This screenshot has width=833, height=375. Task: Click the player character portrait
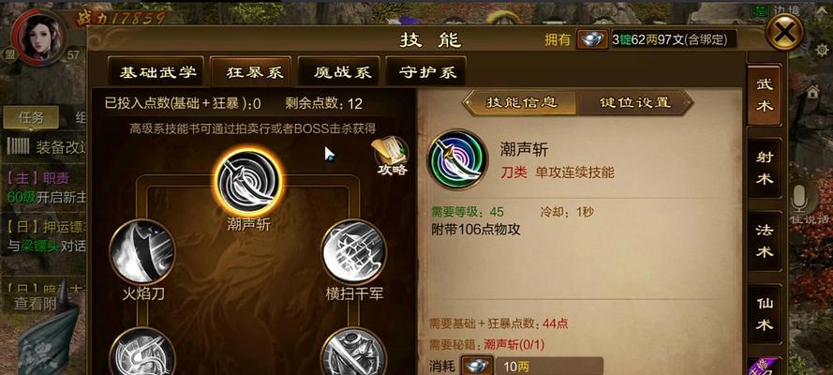(x=38, y=37)
